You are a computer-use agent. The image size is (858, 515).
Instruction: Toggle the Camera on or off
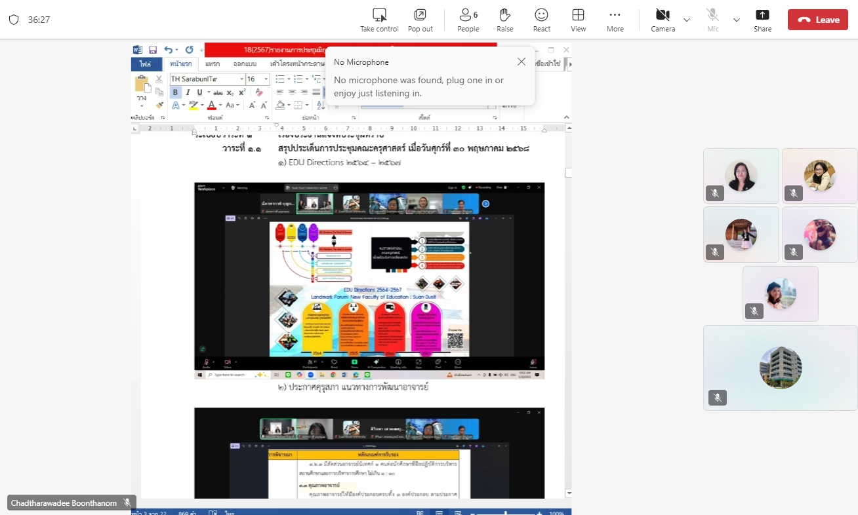[663, 15]
